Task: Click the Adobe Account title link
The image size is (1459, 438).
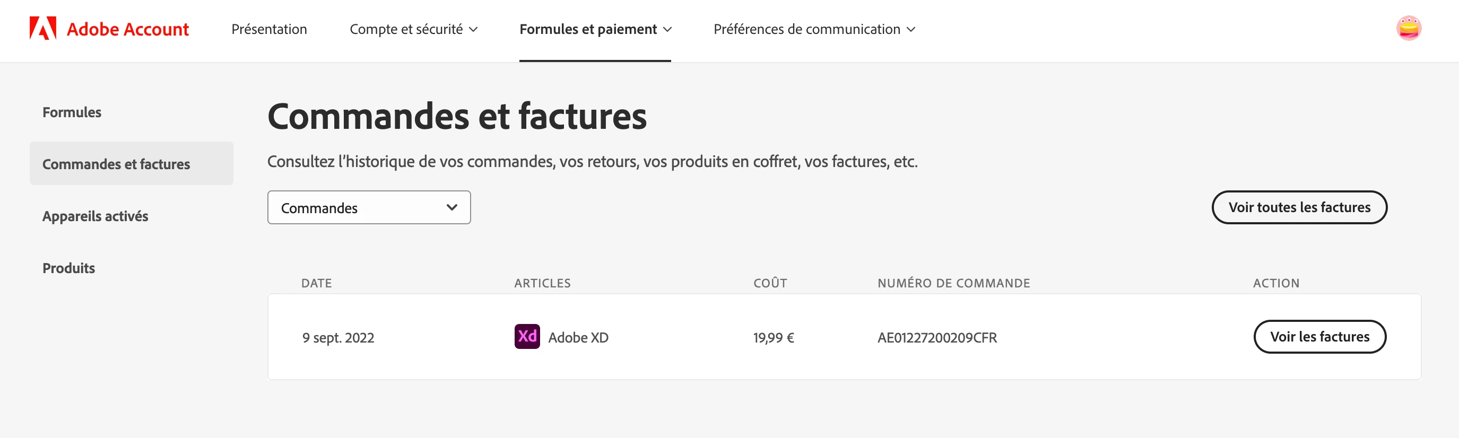Action: (x=127, y=29)
